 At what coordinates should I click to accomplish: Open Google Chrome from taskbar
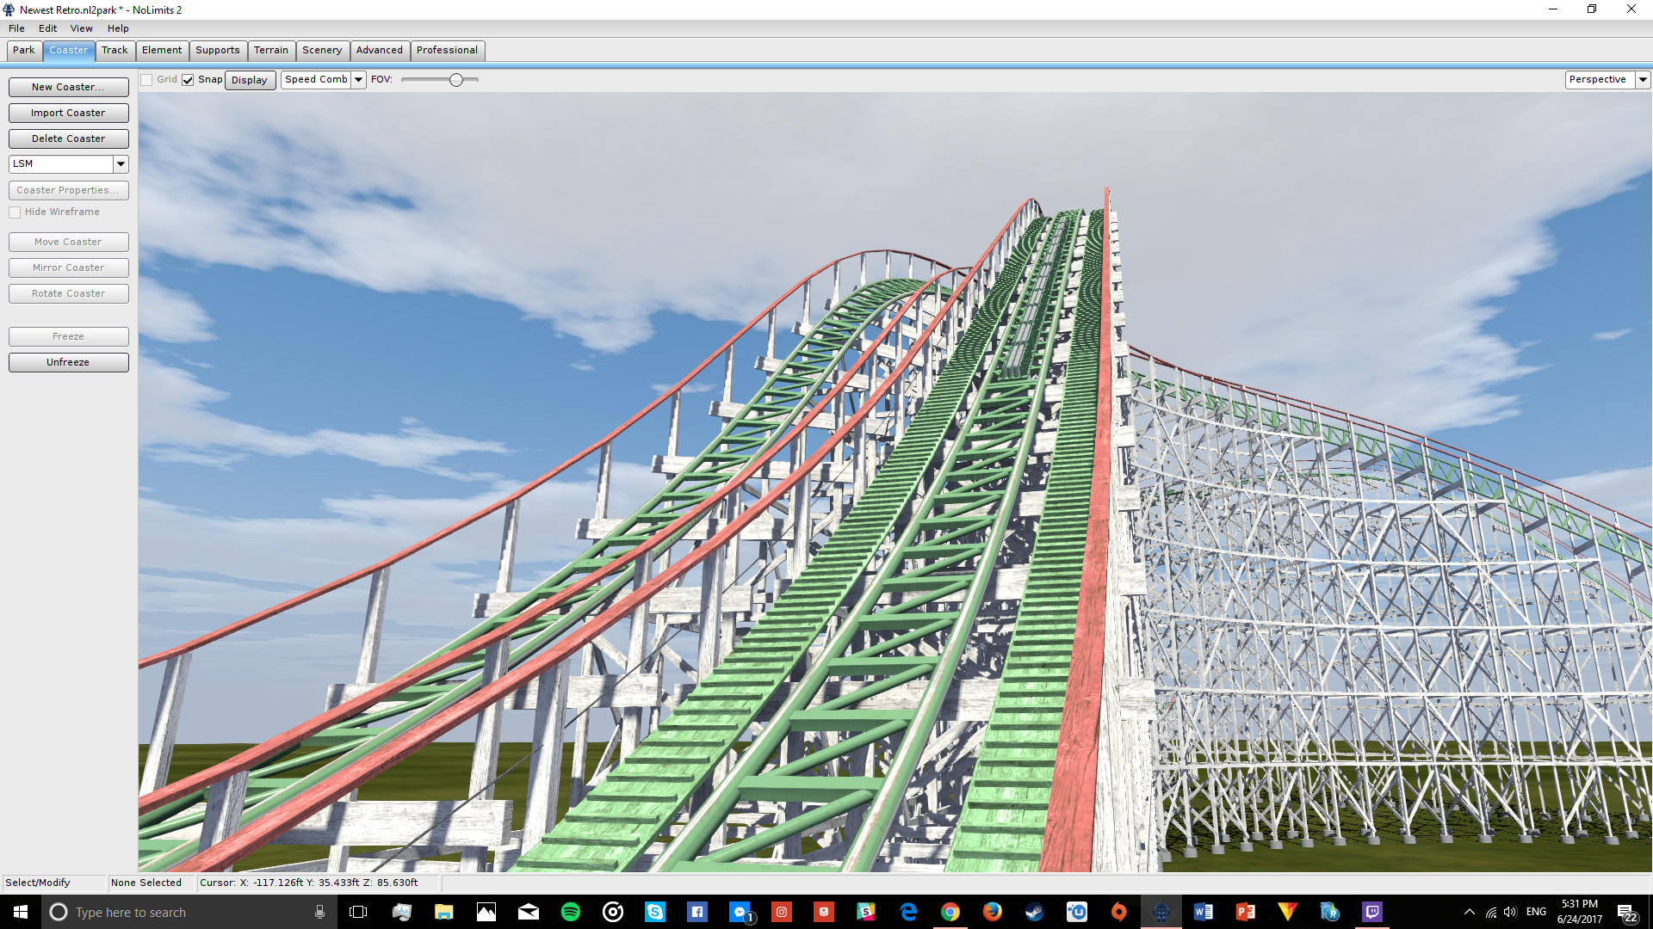point(950,912)
